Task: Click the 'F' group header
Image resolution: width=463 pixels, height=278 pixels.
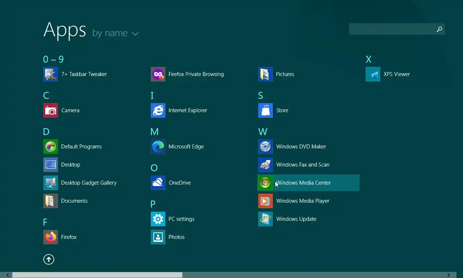Action: pyautogui.click(x=45, y=222)
